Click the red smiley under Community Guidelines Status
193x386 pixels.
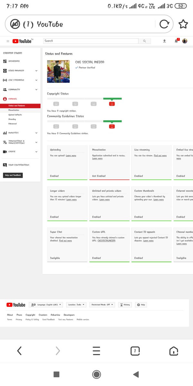(x=112, y=126)
